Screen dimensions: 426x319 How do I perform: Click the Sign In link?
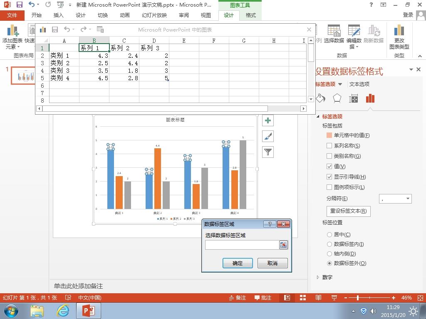pyautogui.click(x=408, y=15)
